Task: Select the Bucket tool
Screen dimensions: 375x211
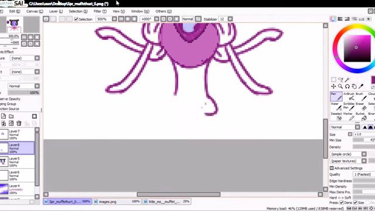Action: (361, 117)
